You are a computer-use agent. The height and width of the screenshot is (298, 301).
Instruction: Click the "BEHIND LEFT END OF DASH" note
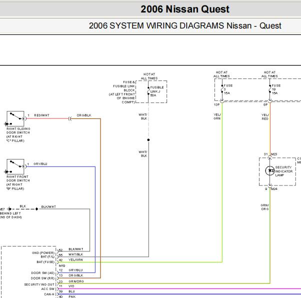pos(11,215)
